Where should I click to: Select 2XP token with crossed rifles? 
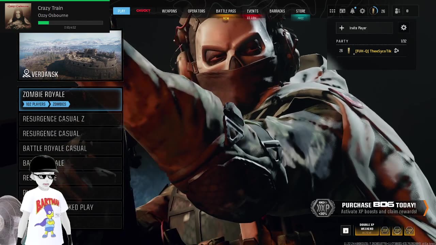(397, 230)
